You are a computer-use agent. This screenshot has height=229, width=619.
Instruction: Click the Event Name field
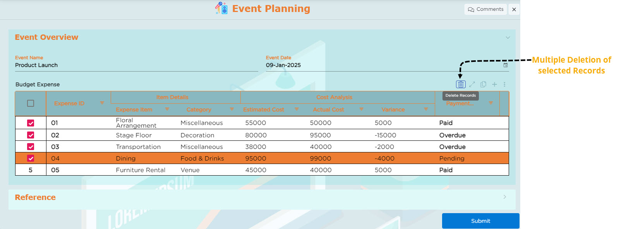[x=136, y=65]
